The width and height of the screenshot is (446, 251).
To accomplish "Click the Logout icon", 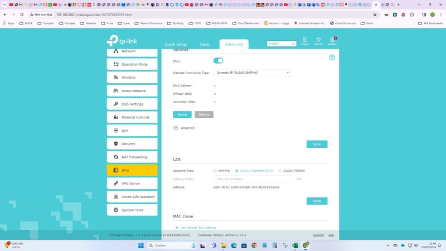I will pos(304,41).
